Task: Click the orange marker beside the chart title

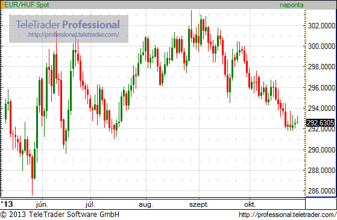Action: 2,5
